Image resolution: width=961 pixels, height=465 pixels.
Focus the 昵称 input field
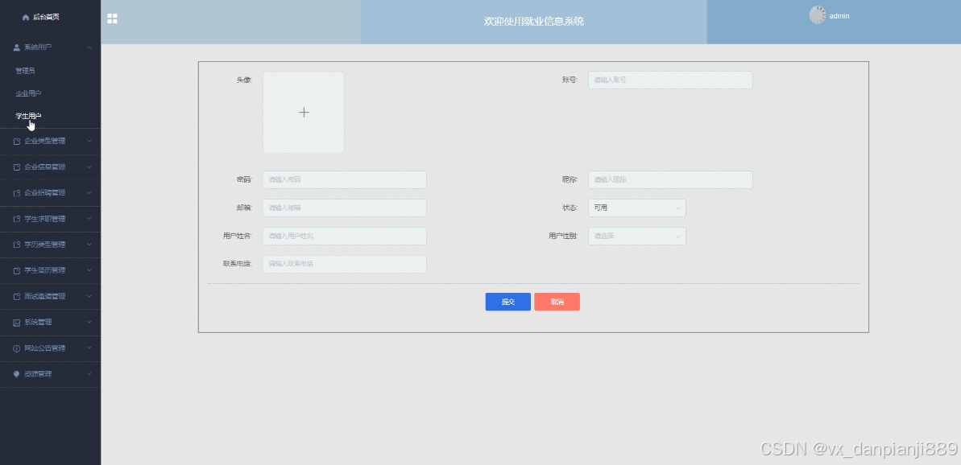pyautogui.click(x=670, y=180)
